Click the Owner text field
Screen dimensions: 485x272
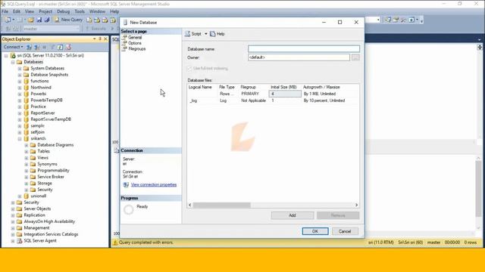[299, 57]
